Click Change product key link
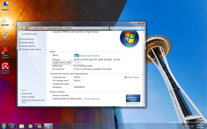This screenshot has width=207, height=129. [92, 99]
